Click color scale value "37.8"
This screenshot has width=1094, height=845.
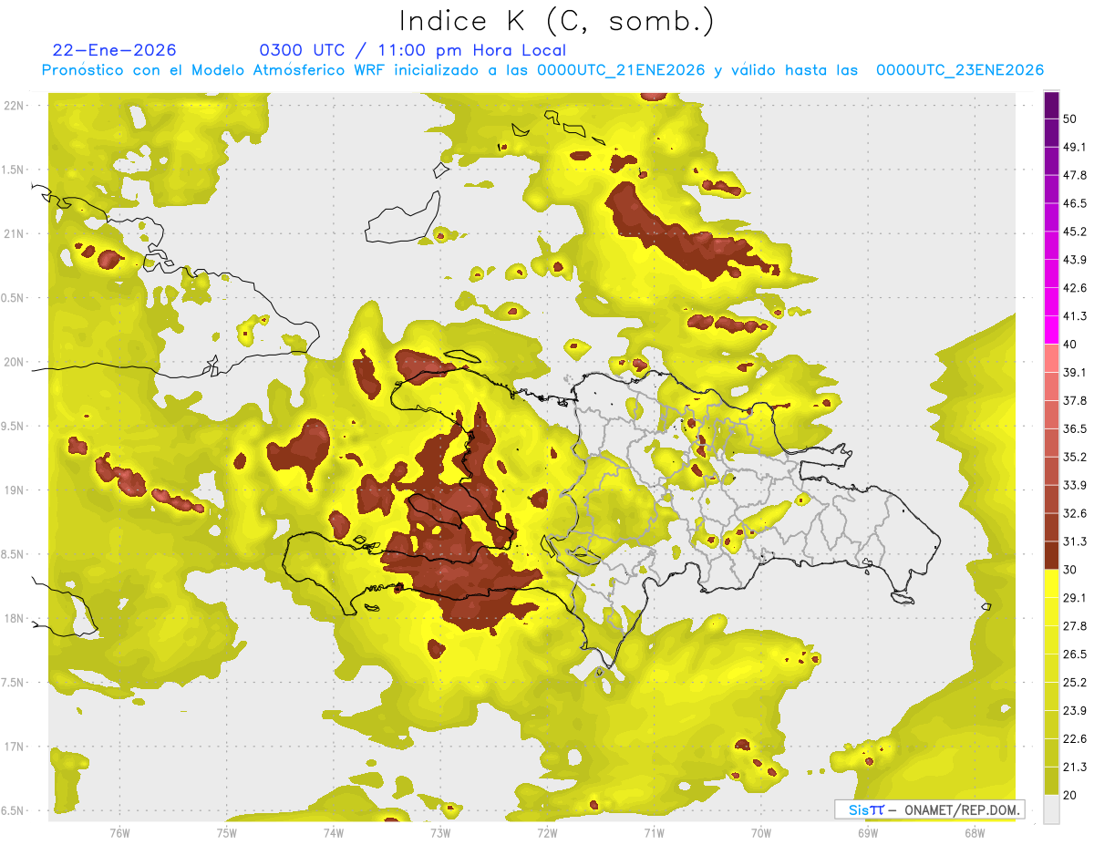1075,400
